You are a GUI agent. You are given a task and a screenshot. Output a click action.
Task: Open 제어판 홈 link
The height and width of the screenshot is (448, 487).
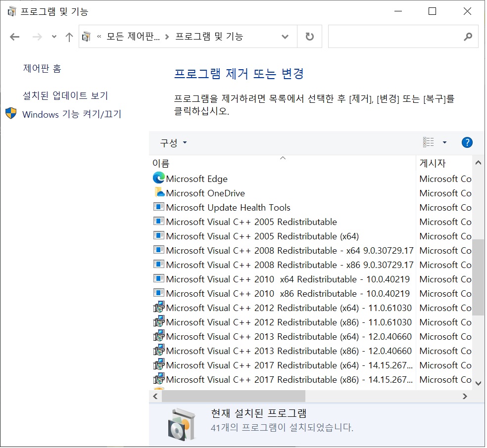[x=42, y=68]
